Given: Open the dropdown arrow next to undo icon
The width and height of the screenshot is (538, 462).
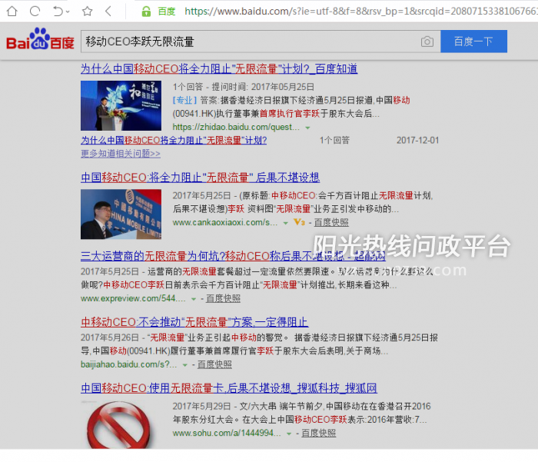Looking at the screenshot, I should click(x=68, y=12).
